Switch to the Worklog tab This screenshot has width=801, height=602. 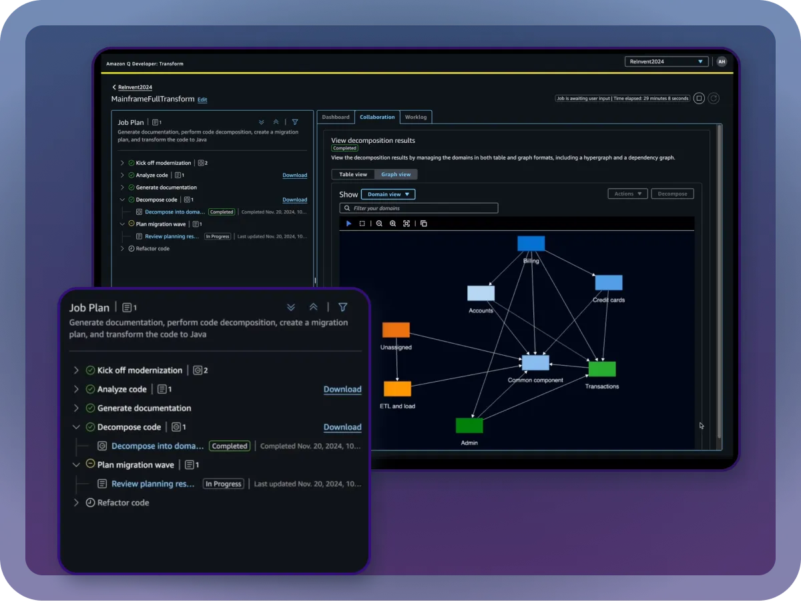[x=416, y=117]
